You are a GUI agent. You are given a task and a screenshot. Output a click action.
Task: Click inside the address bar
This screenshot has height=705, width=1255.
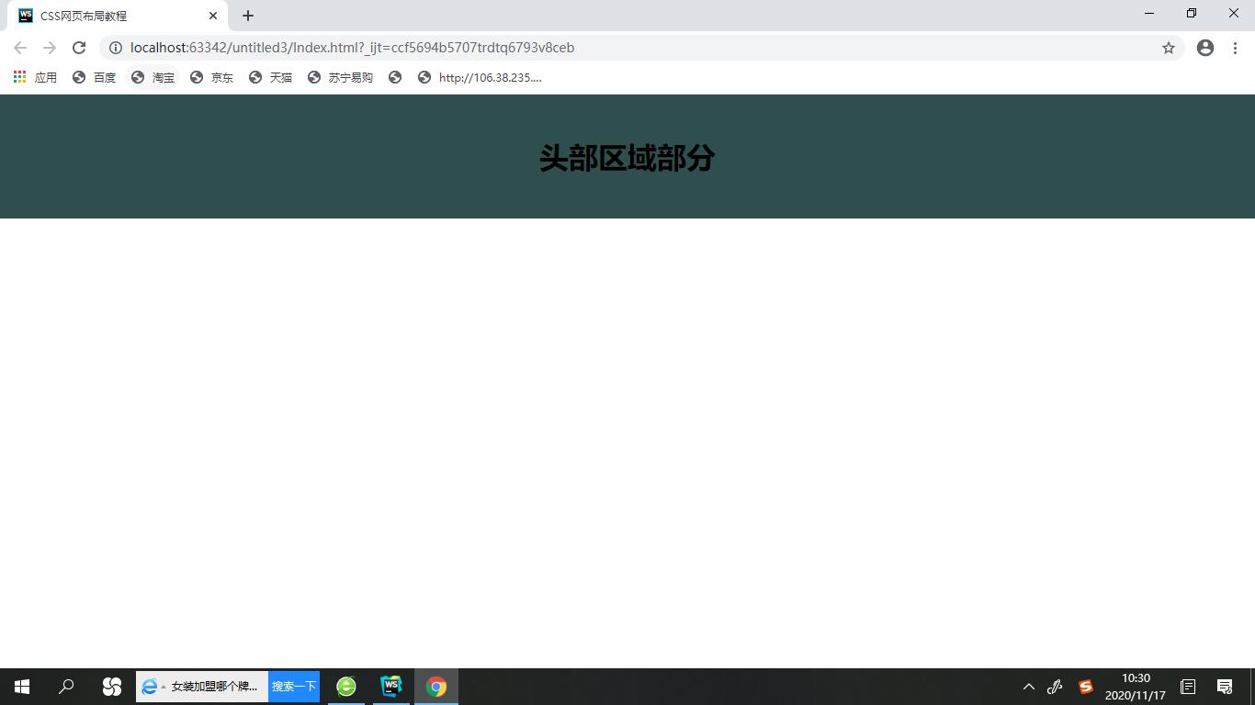(x=551, y=47)
